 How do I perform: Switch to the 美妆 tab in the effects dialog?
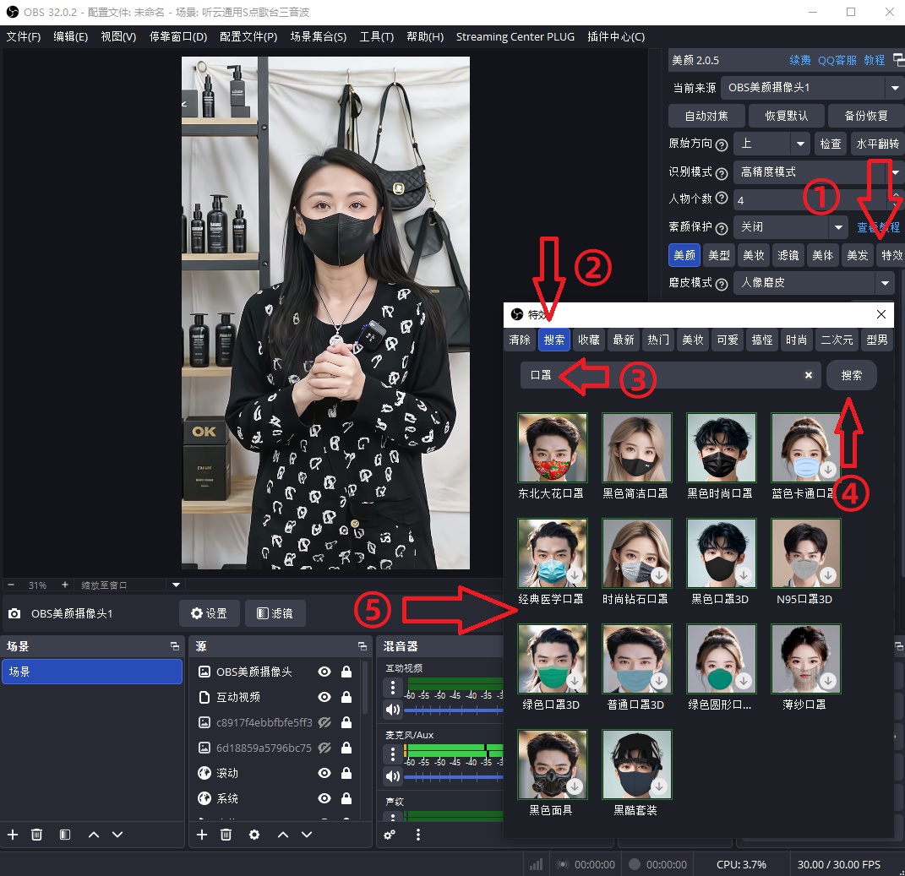[x=692, y=340]
